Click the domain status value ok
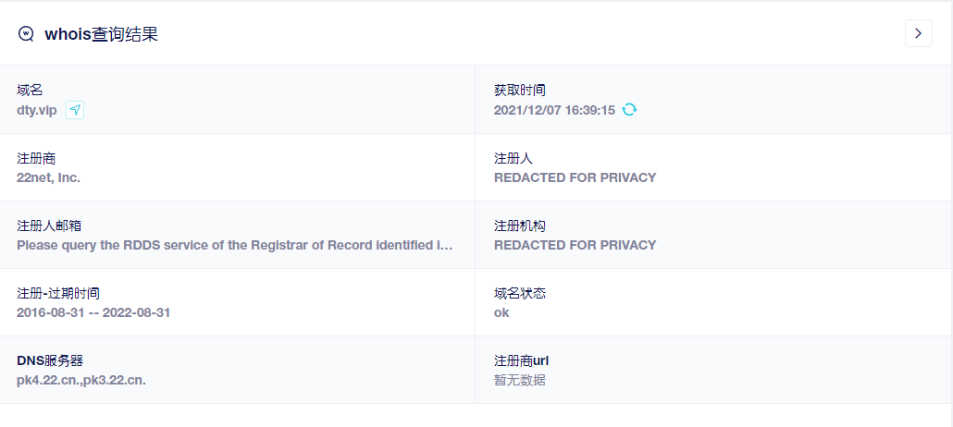The height and width of the screenshot is (427, 953). (501, 312)
